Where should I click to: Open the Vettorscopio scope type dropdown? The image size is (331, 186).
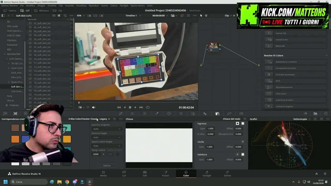302,119
